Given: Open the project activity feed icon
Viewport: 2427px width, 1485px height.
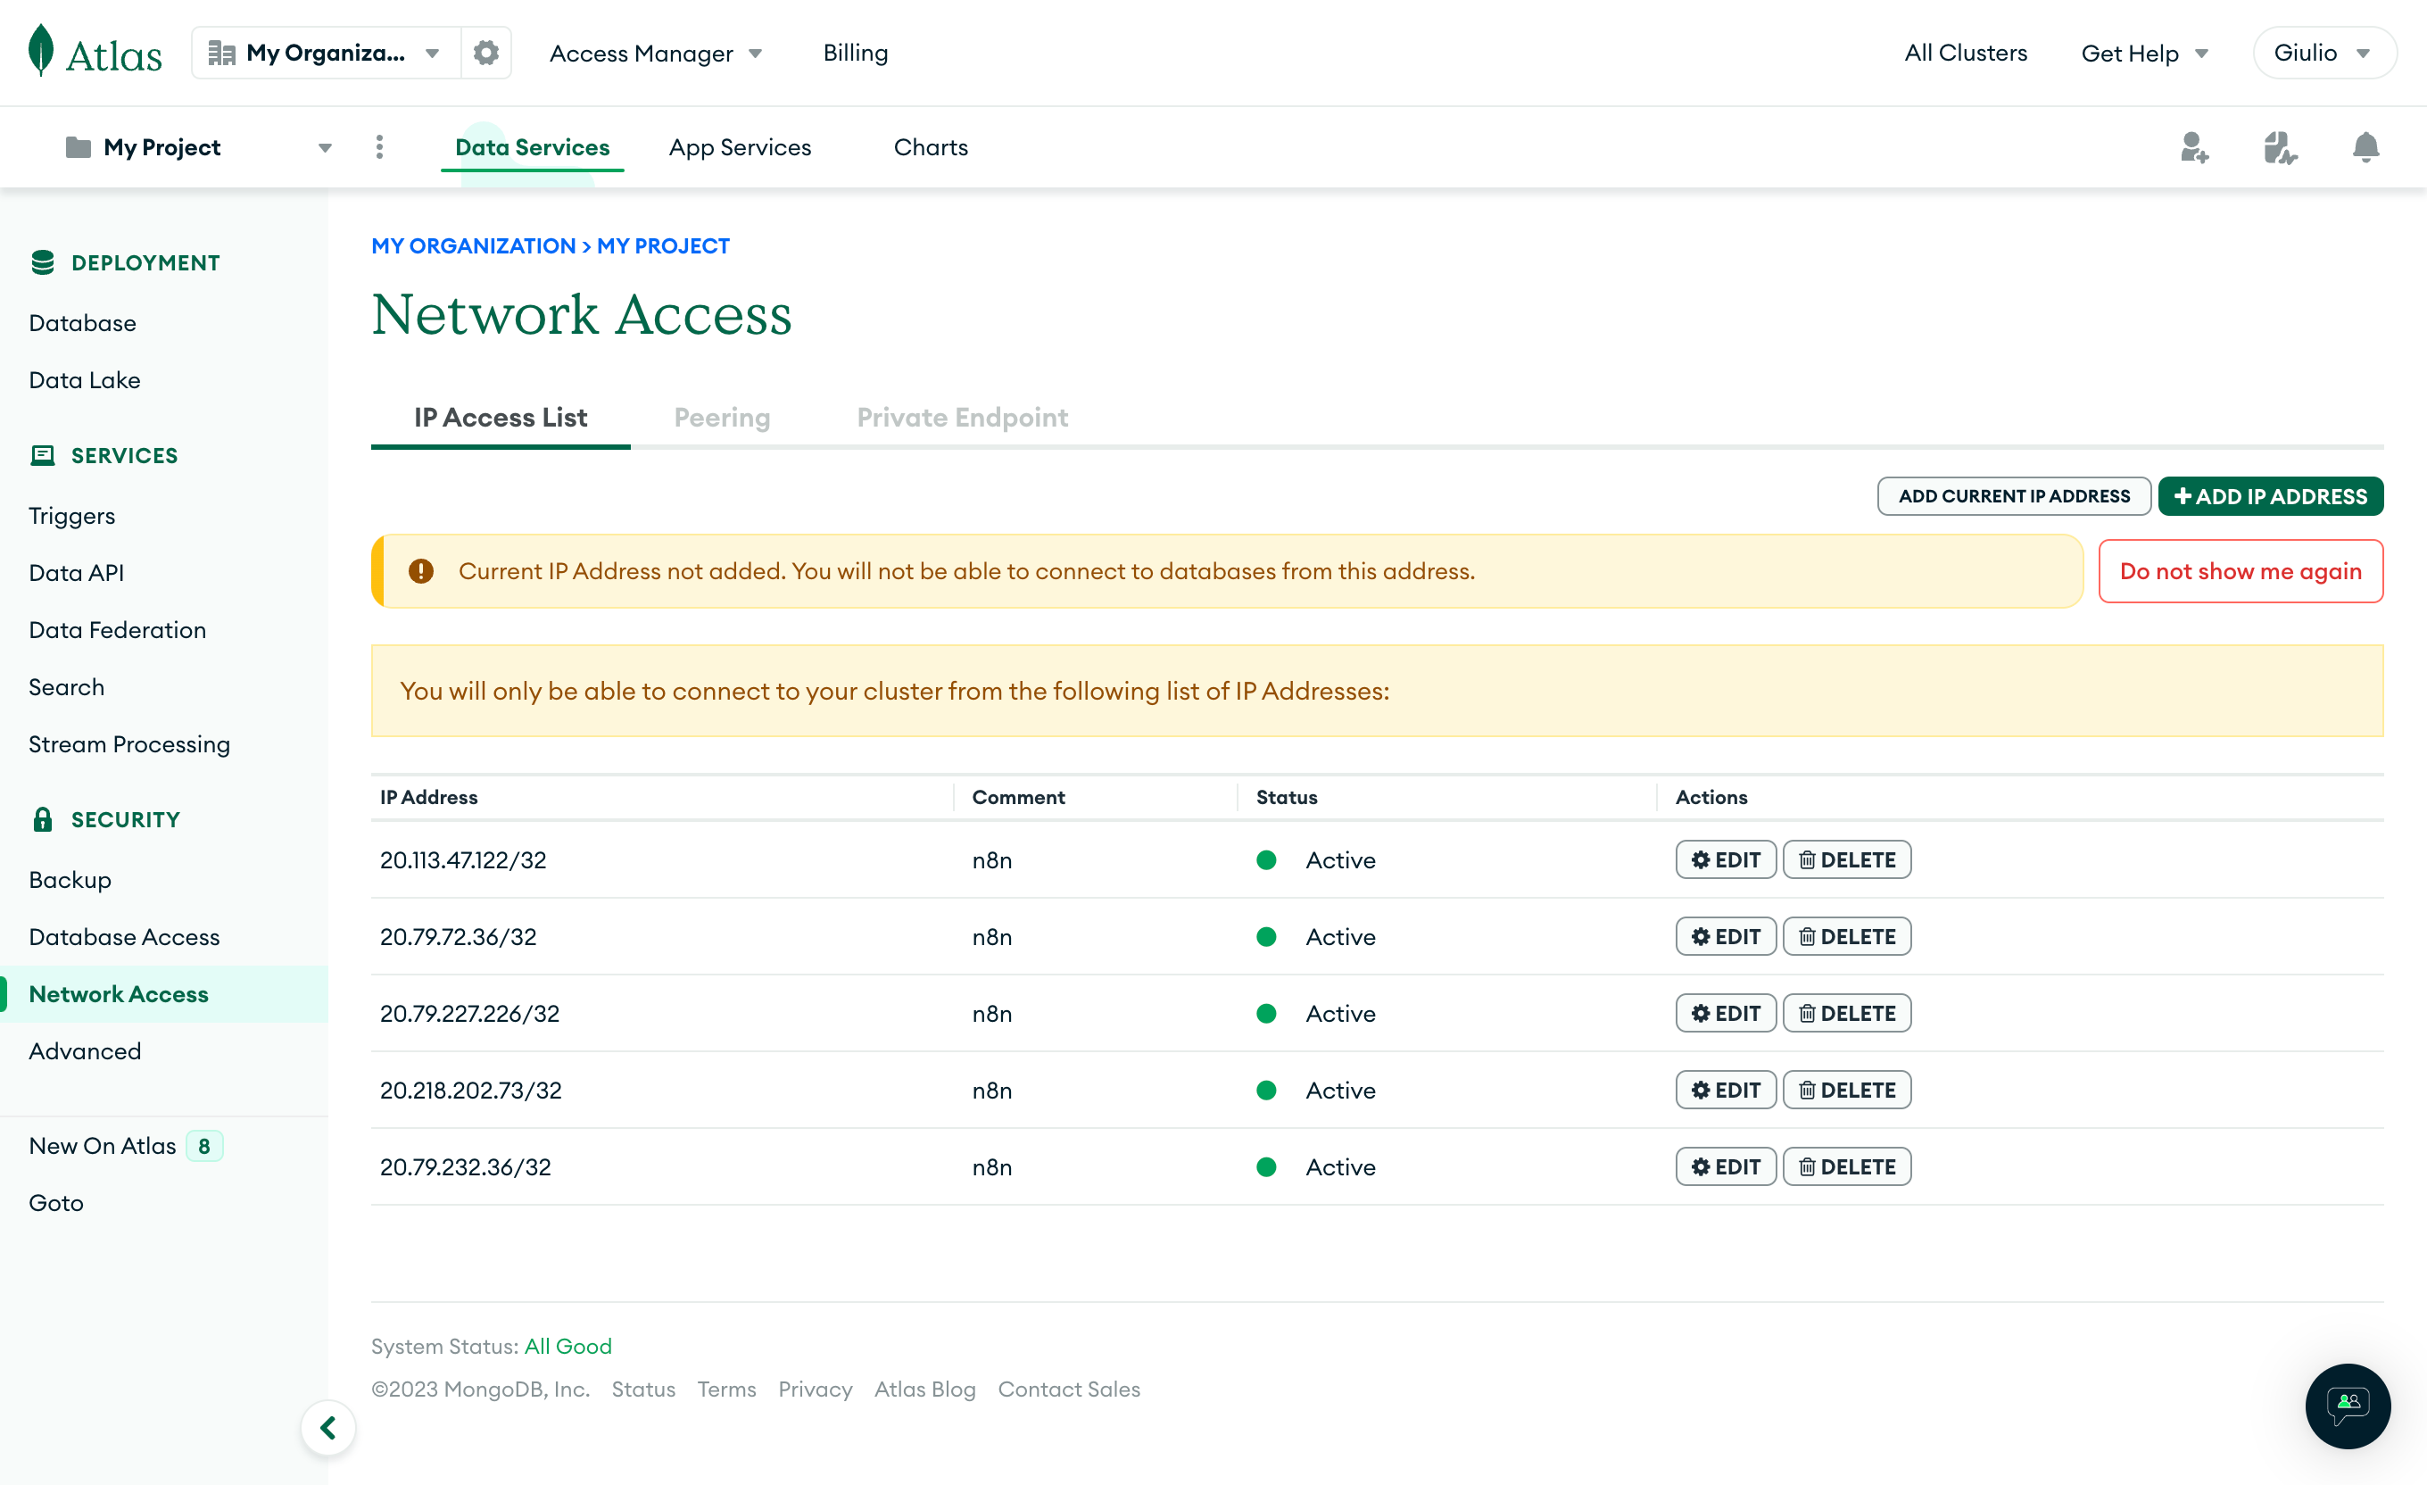Looking at the screenshot, I should pos(2281,148).
